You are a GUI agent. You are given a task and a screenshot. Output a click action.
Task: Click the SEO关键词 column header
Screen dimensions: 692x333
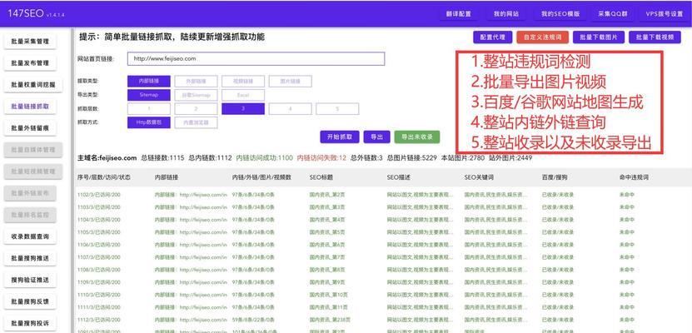coord(479,177)
